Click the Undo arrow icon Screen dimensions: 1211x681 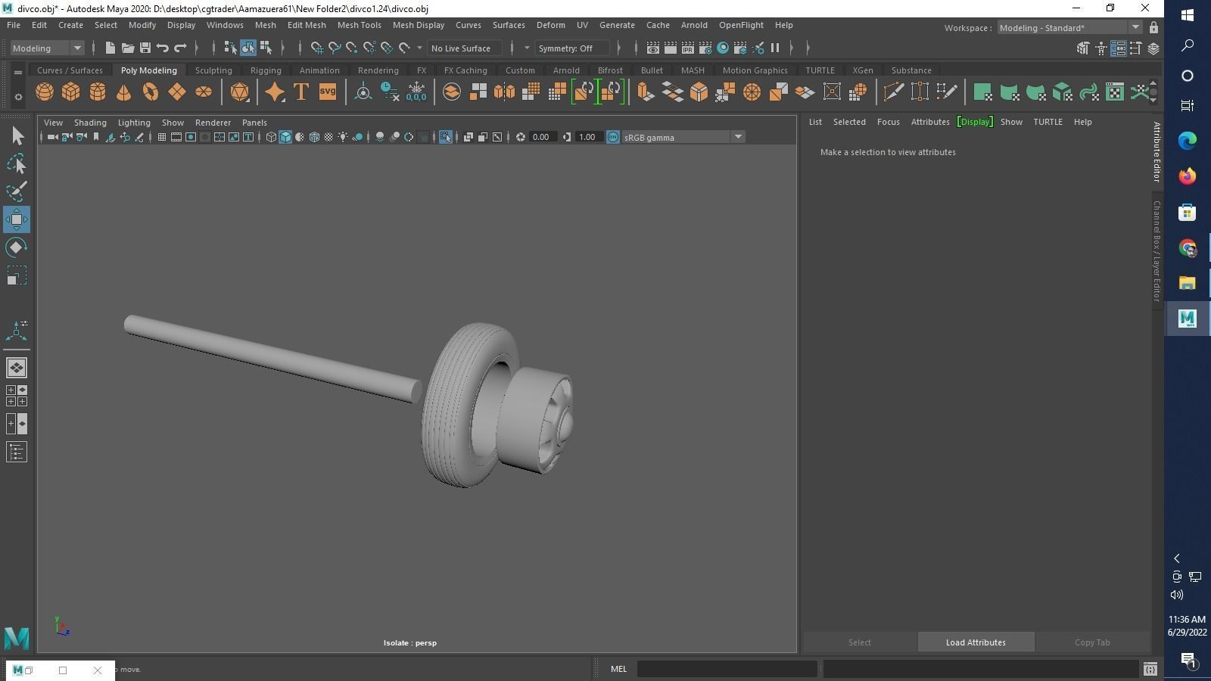[163, 48]
